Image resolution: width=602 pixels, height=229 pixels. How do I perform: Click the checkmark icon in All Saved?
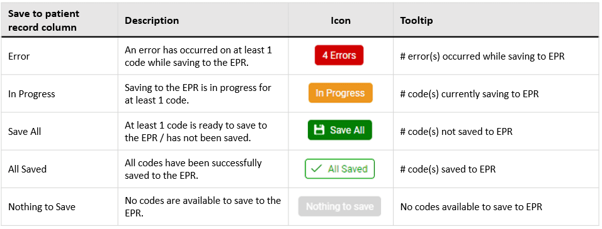(x=316, y=169)
